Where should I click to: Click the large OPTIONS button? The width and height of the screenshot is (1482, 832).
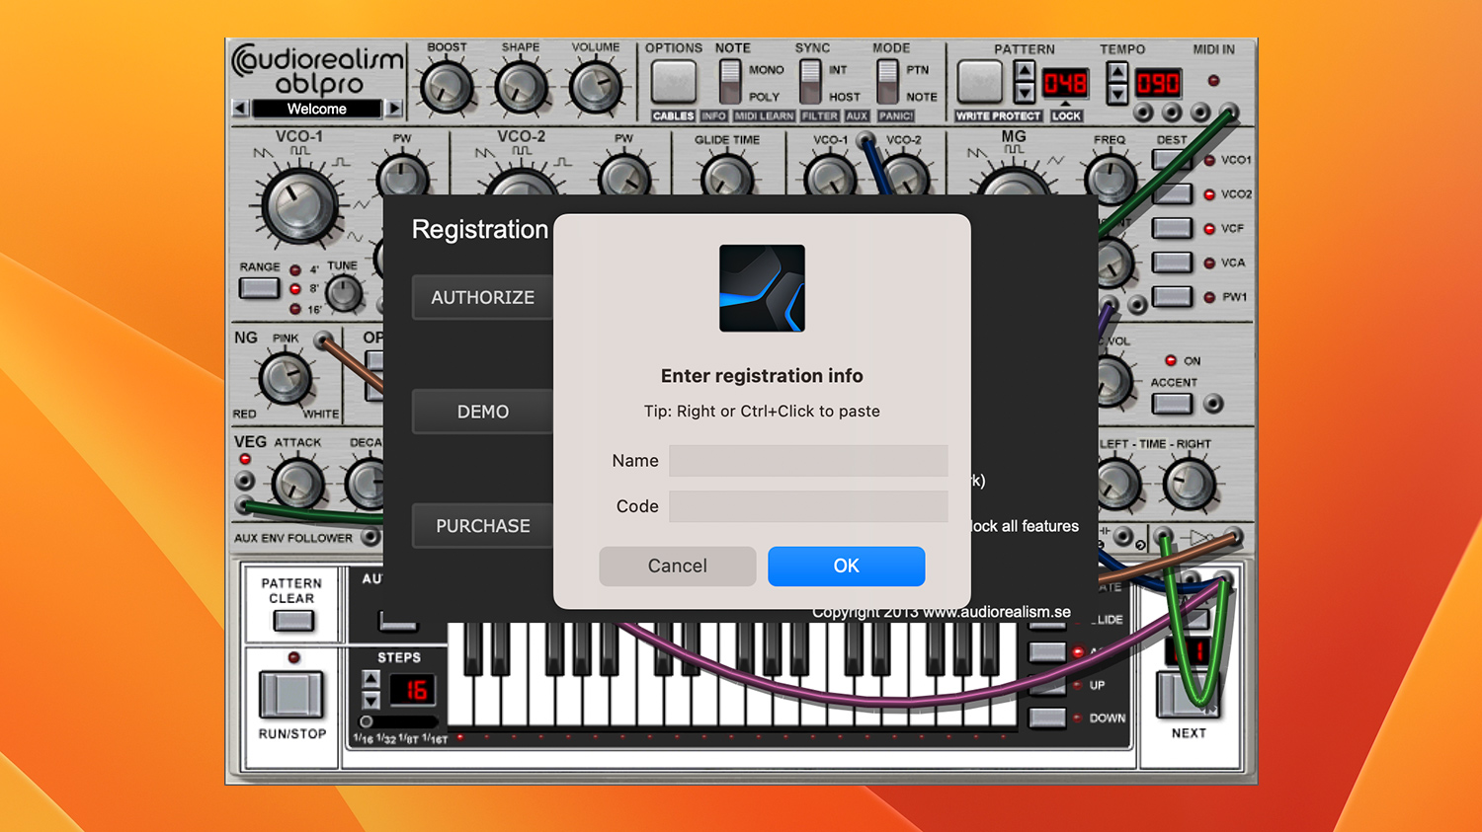click(x=674, y=81)
